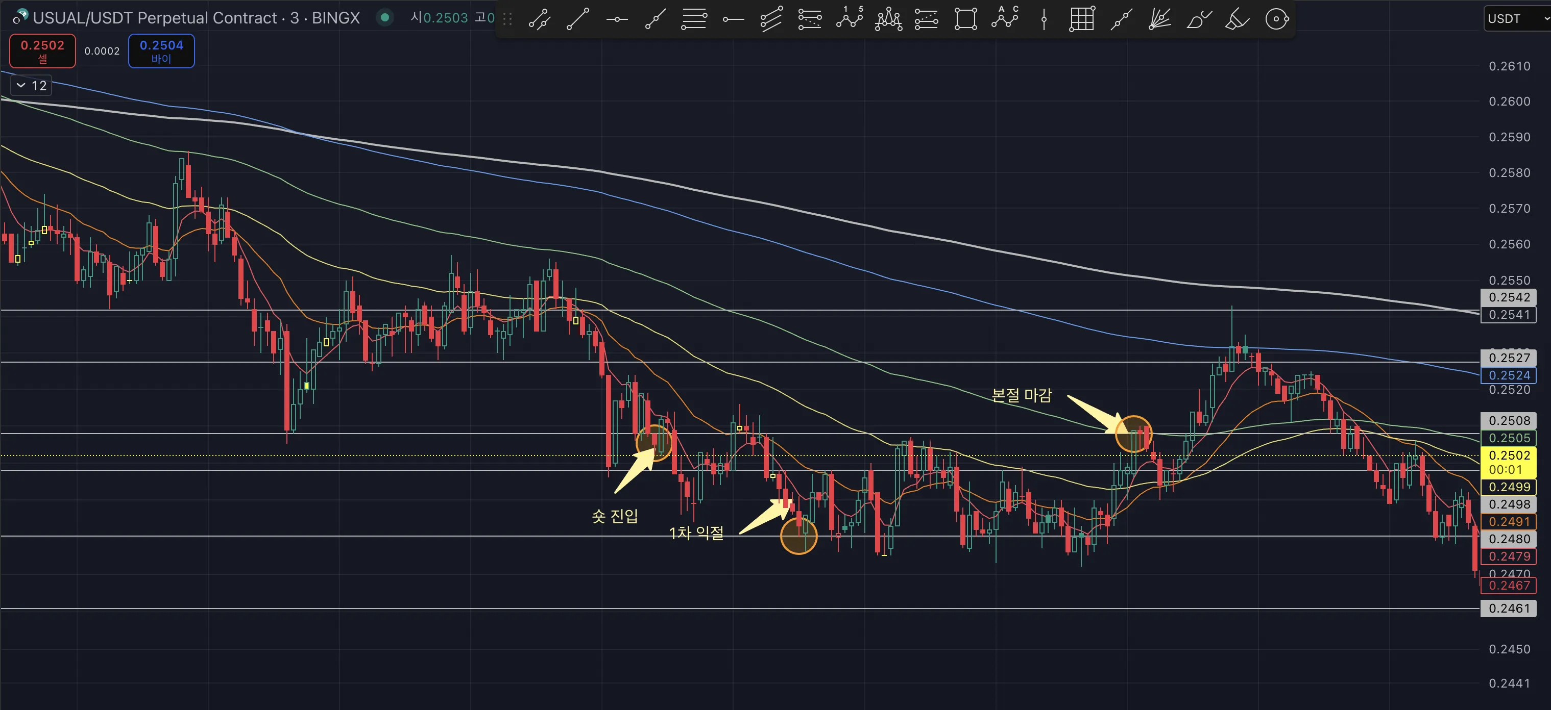
Task: Select the Horizontal Line drawing tool
Action: [617, 19]
